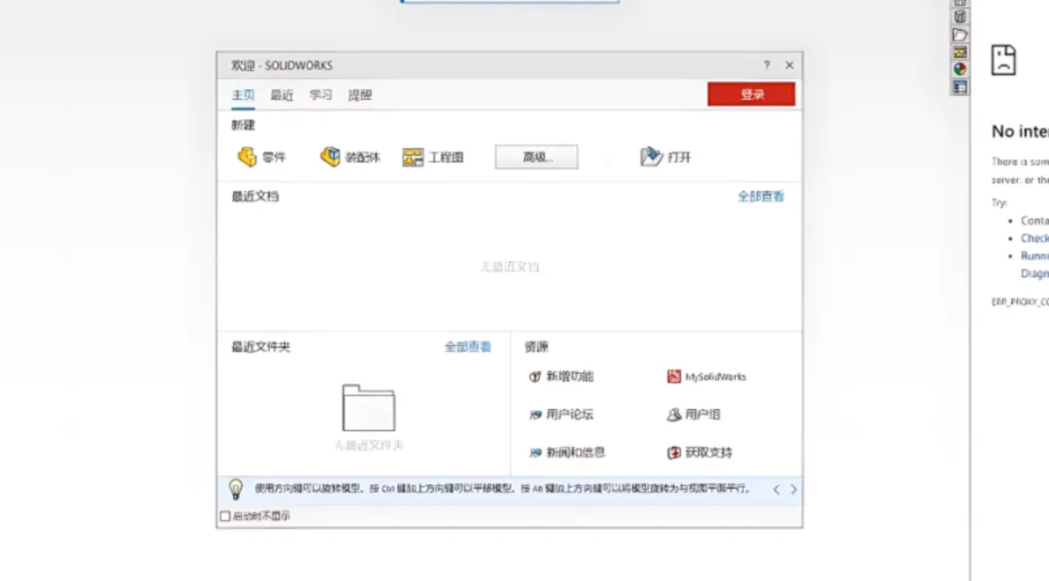1049x581 pixels.
Task: Open the MySolidWorks resource link
Action: click(706, 377)
